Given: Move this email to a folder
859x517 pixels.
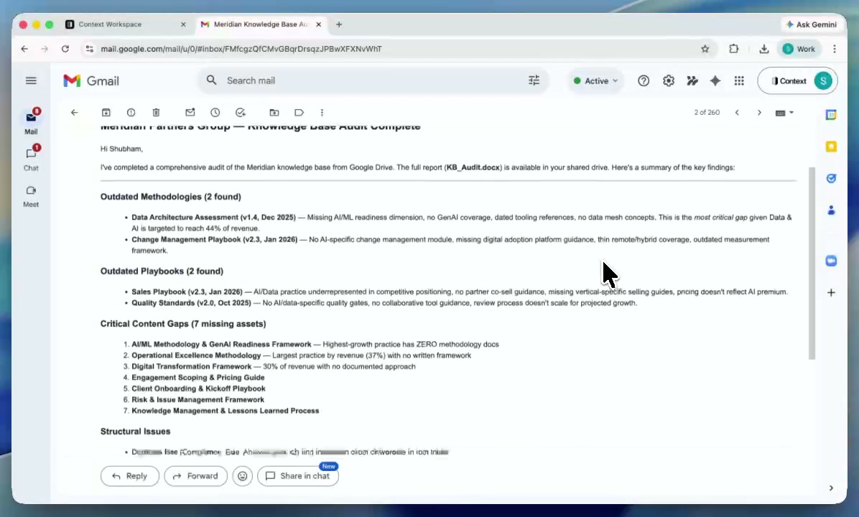Looking at the screenshot, I should coord(274,112).
